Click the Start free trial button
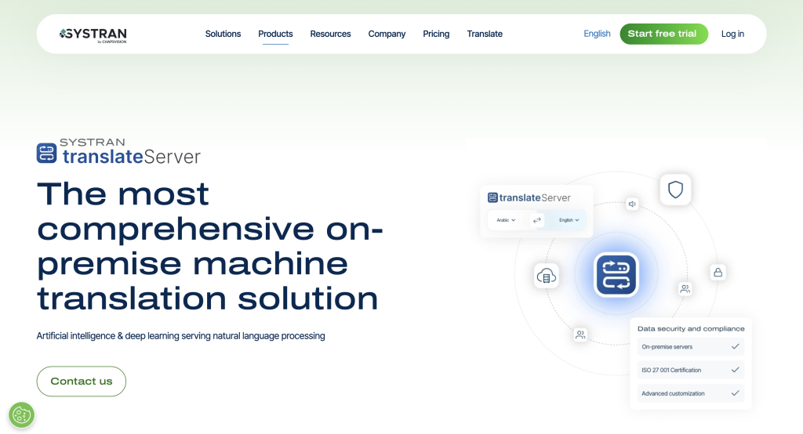803x434 pixels. [663, 34]
